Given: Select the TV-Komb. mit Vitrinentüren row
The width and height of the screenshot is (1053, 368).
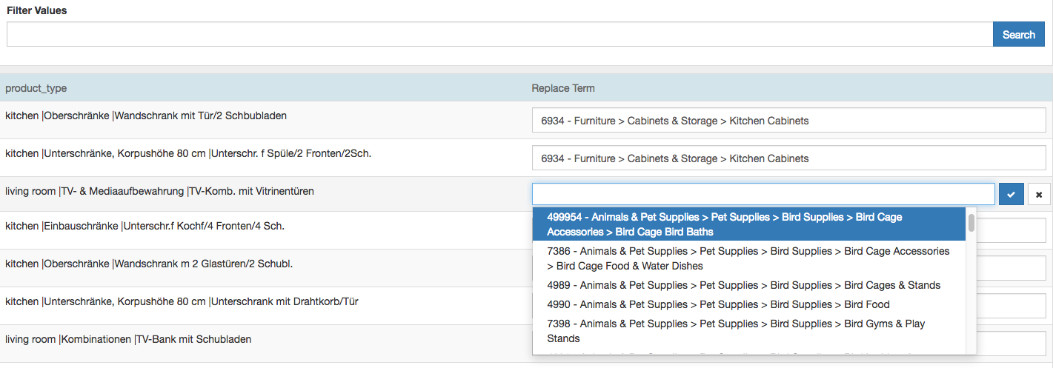Looking at the screenshot, I should [159, 191].
